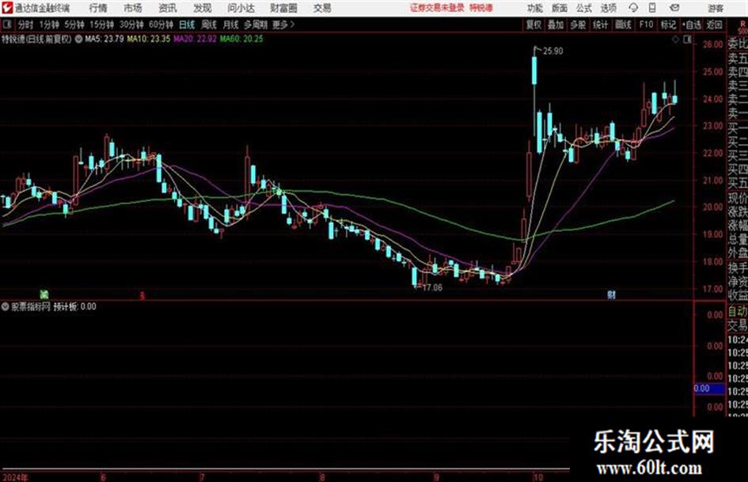The image size is (748, 482).
Task: Open the 资讯 menu
Action: pyautogui.click(x=168, y=8)
